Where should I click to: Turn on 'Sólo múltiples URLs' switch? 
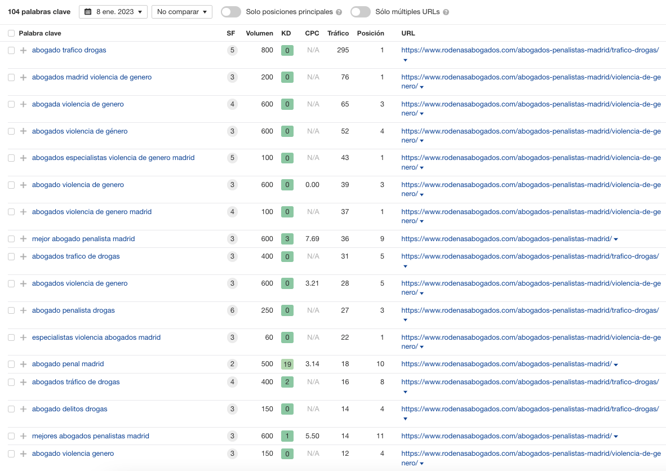click(x=361, y=12)
